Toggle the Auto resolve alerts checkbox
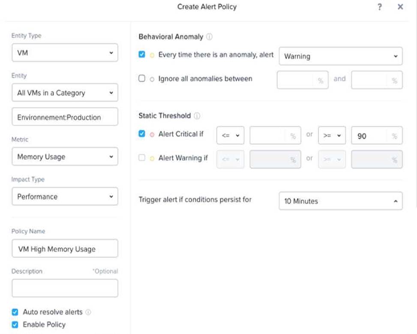 point(15,312)
